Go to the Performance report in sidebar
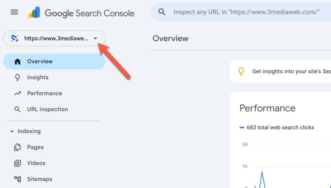The width and height of the screenshot is (331, 188). (x=44, y=94)
